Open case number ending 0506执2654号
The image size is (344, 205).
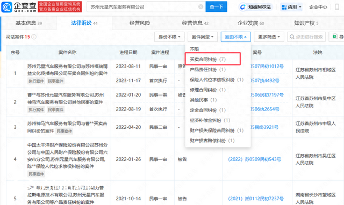click(x=265, y=109)
